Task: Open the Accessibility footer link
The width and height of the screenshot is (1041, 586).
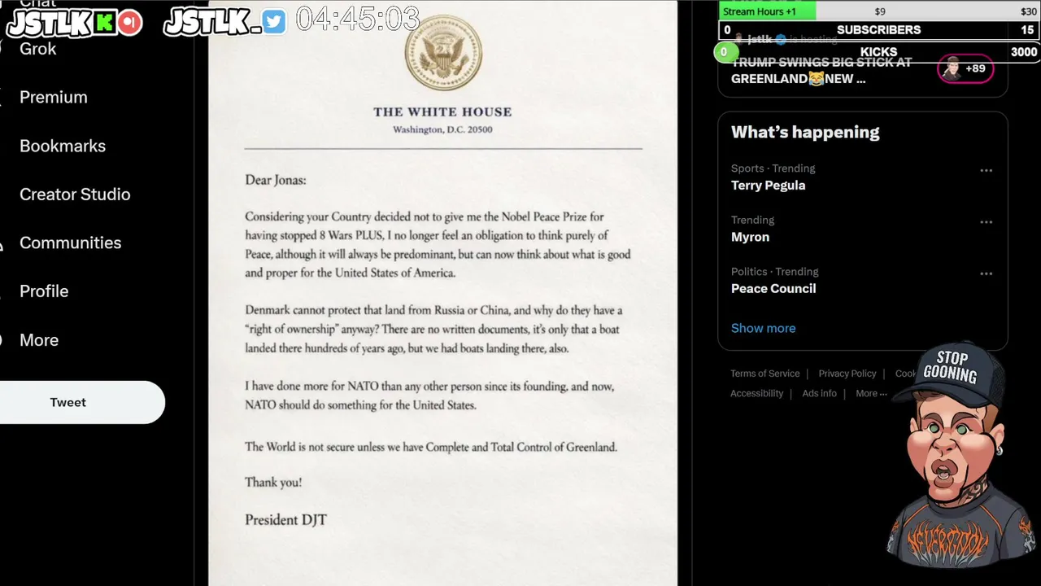Action: click(x=756, y=393)
